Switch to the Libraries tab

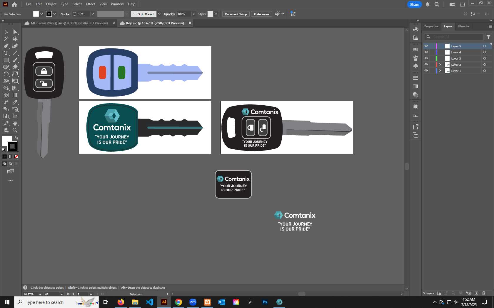pos(463,26)
